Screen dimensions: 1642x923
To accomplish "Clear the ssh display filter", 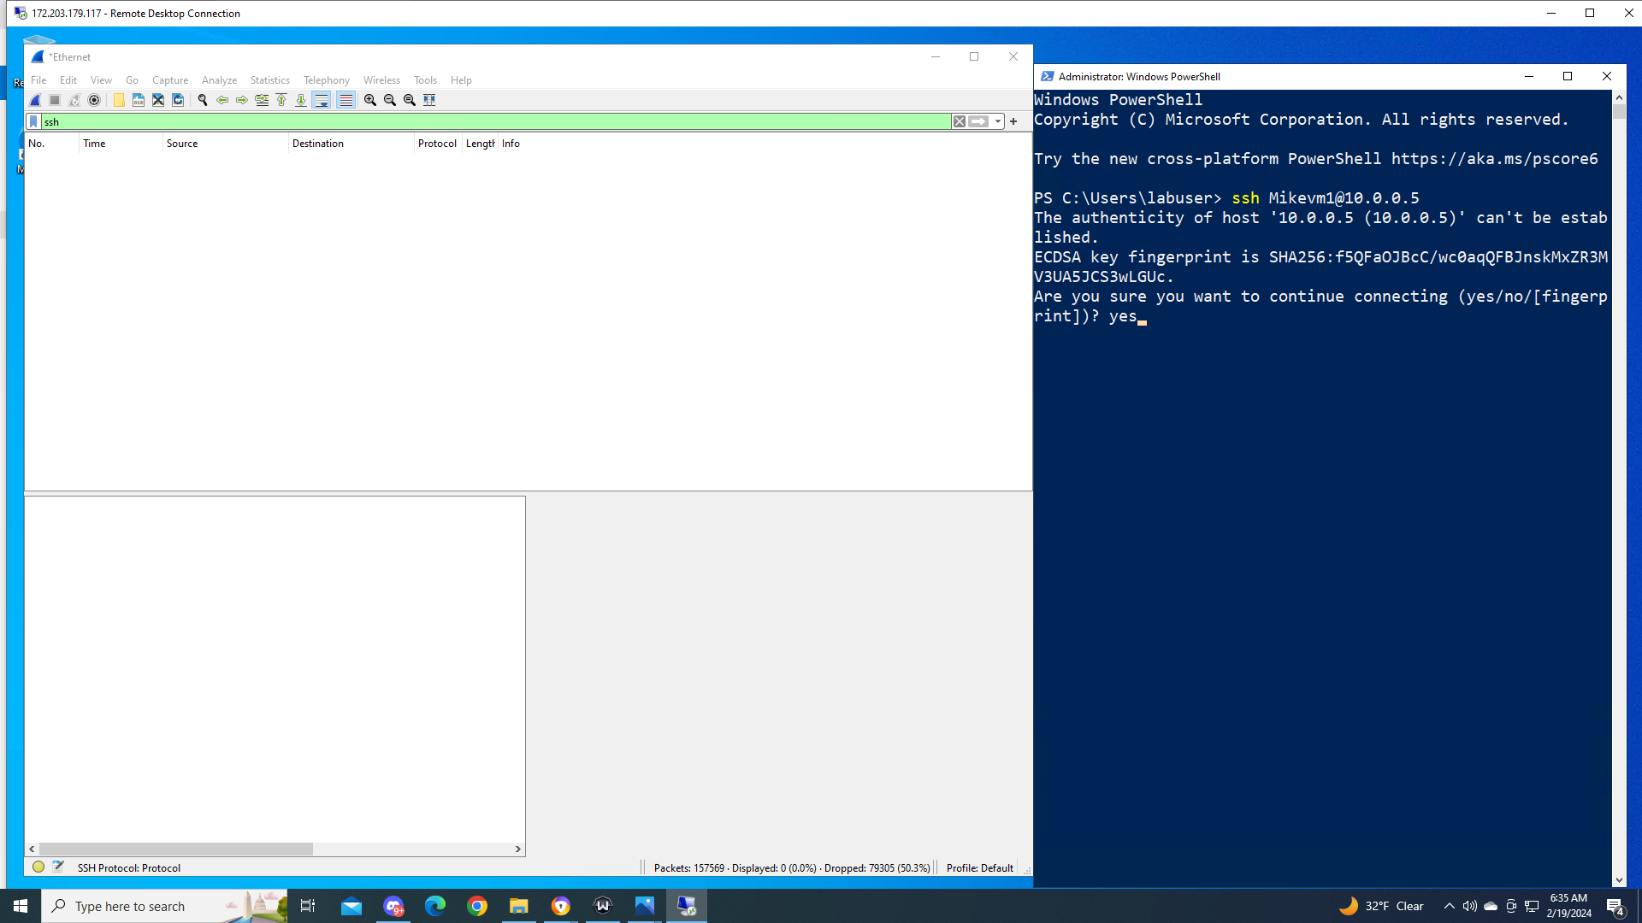I will (960, 121).
